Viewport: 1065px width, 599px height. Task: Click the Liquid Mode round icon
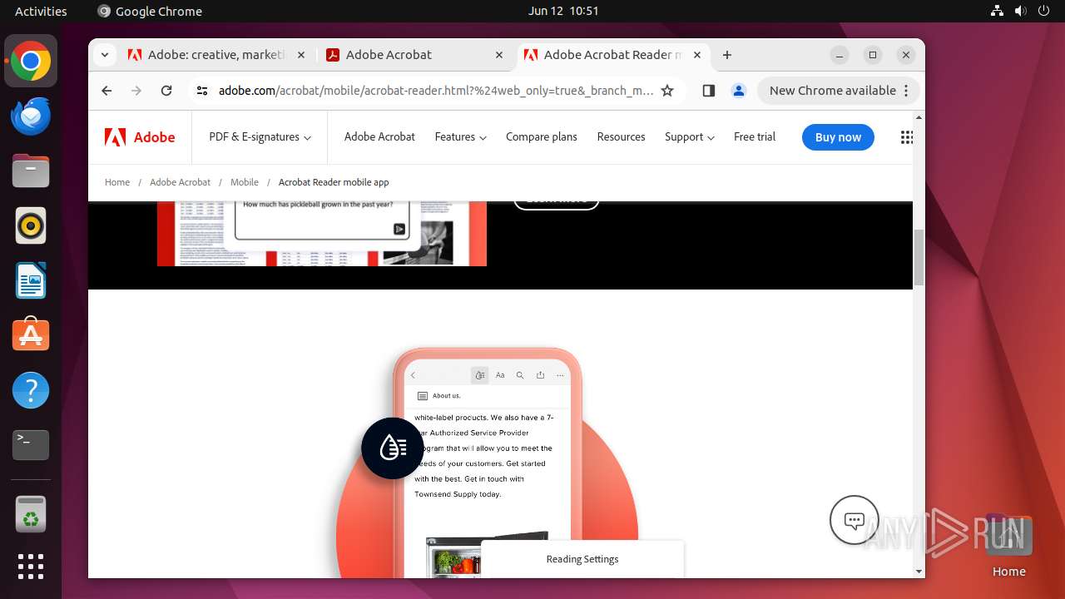(x=393, y=448)
